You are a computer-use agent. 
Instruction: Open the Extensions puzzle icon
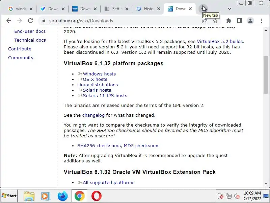[x=229, y=21]
